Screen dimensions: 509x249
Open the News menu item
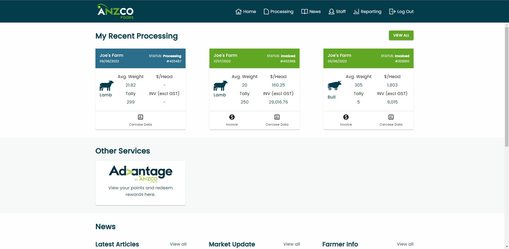coord(311,11)
